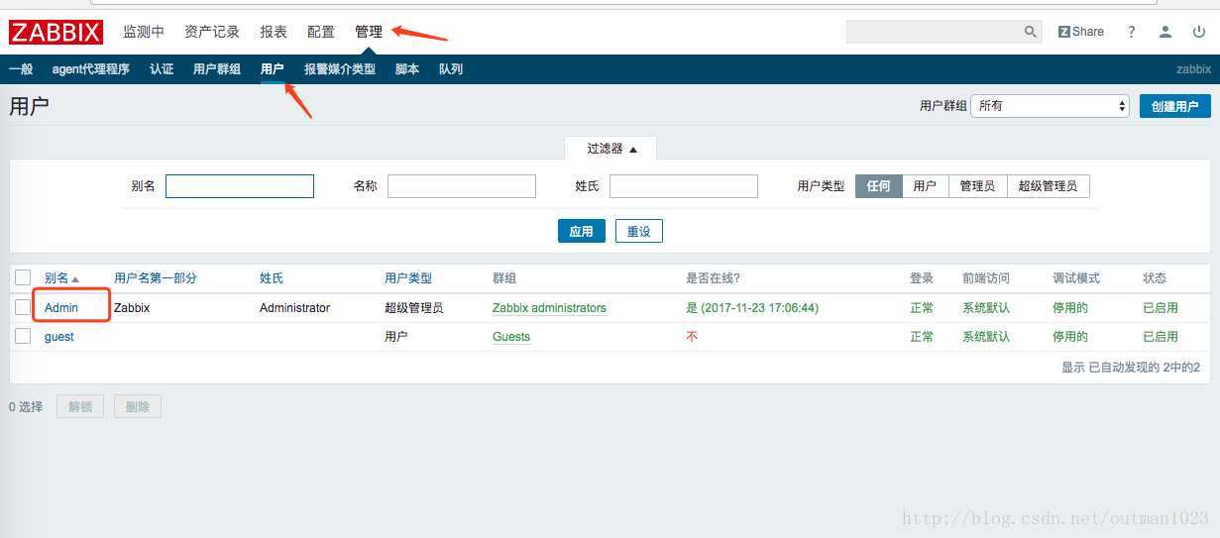This screenshot has height=538, width=1220.
Task: Sort by 用户名第一部分 column header
Action: 156,278
